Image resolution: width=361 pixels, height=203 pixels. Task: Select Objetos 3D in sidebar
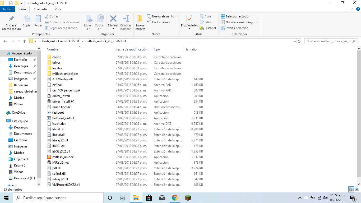click(x=21, y=159)
